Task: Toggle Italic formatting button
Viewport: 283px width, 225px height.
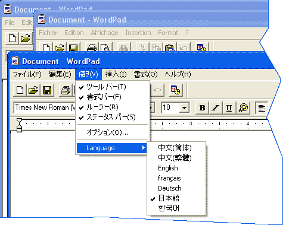Action: (x=216, y=108)
